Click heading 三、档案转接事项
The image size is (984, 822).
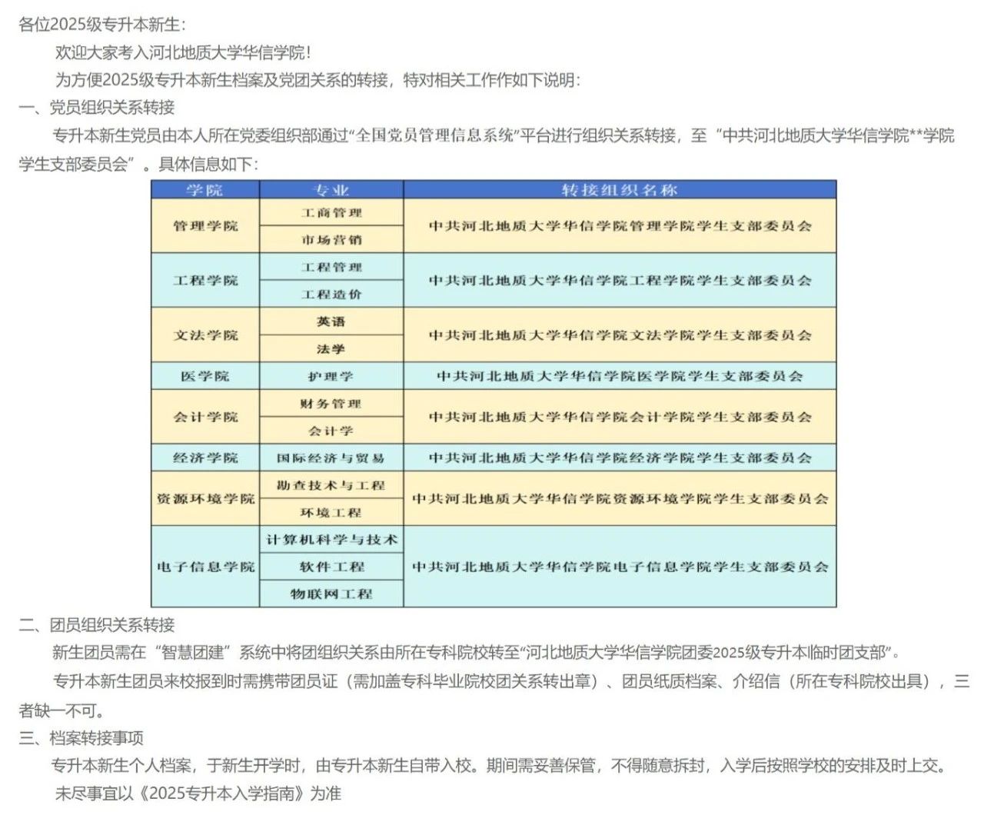pyautogui.click(x=81, y=738)
